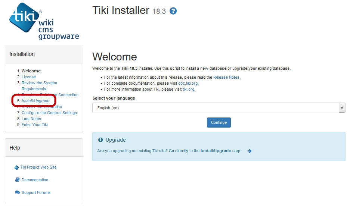Click the Support Forums chat icon
The width and height of the screenshot is (350, 207).
pyautogui.click(x=17, y=192)
